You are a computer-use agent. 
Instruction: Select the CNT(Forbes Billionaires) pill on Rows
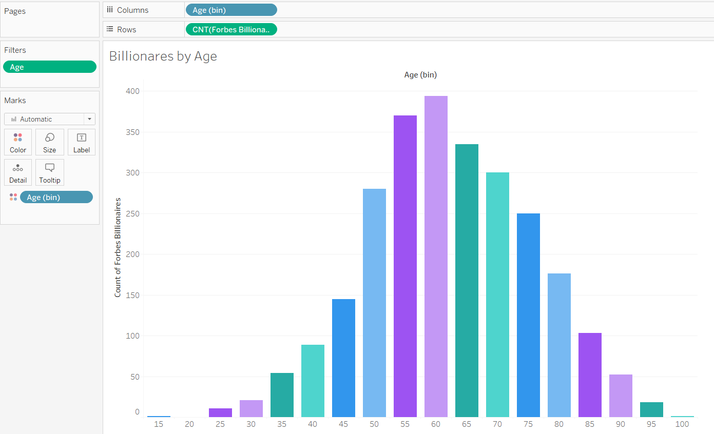[231, 29]
